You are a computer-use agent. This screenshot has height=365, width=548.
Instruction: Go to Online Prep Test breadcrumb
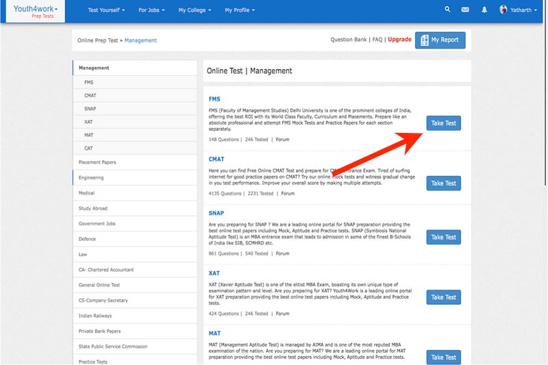(x=97, y=40)
